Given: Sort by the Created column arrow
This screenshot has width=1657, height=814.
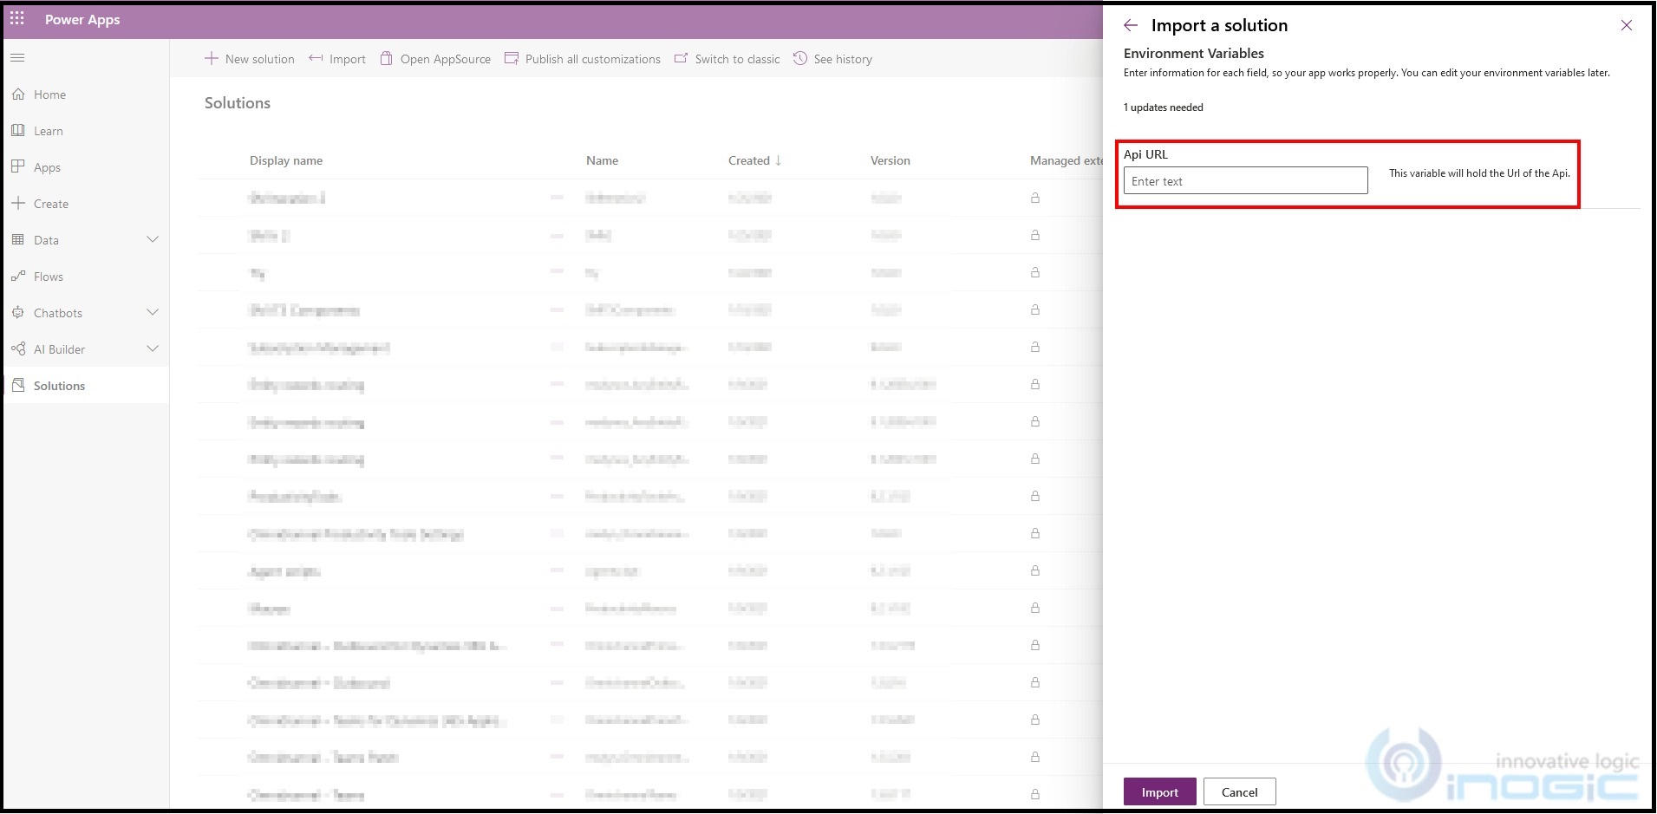Looking at the screenshot, I should [779, 160].
